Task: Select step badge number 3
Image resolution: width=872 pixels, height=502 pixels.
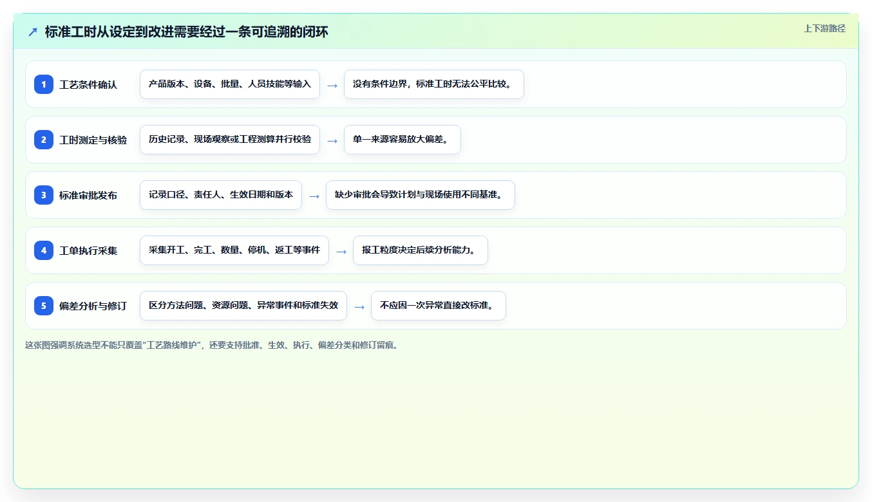Action: (44, 195)
